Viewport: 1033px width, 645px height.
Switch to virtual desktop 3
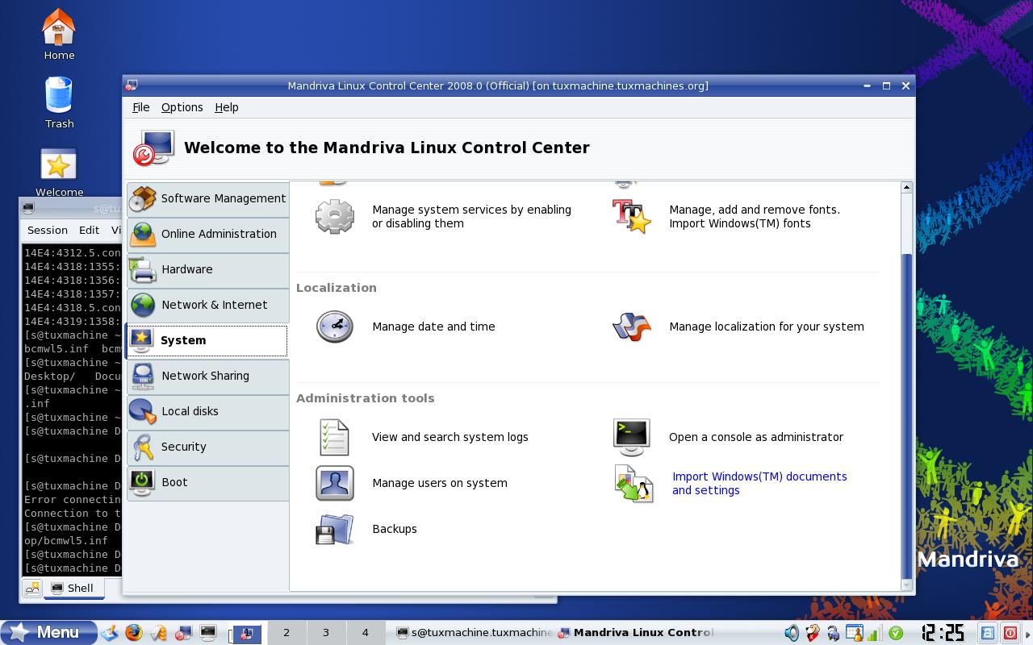tap(326, 633)
